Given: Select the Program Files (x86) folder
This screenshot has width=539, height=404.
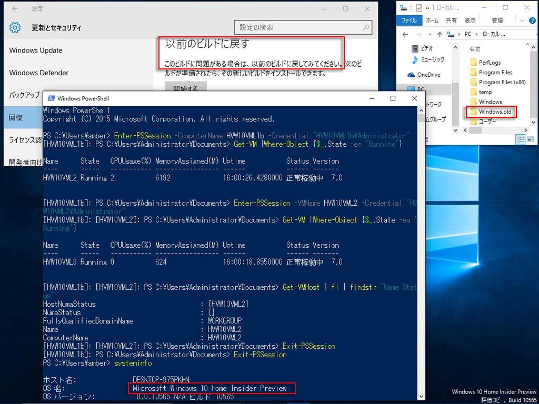Looking at the screenshot, I should [x=498, y=82].
